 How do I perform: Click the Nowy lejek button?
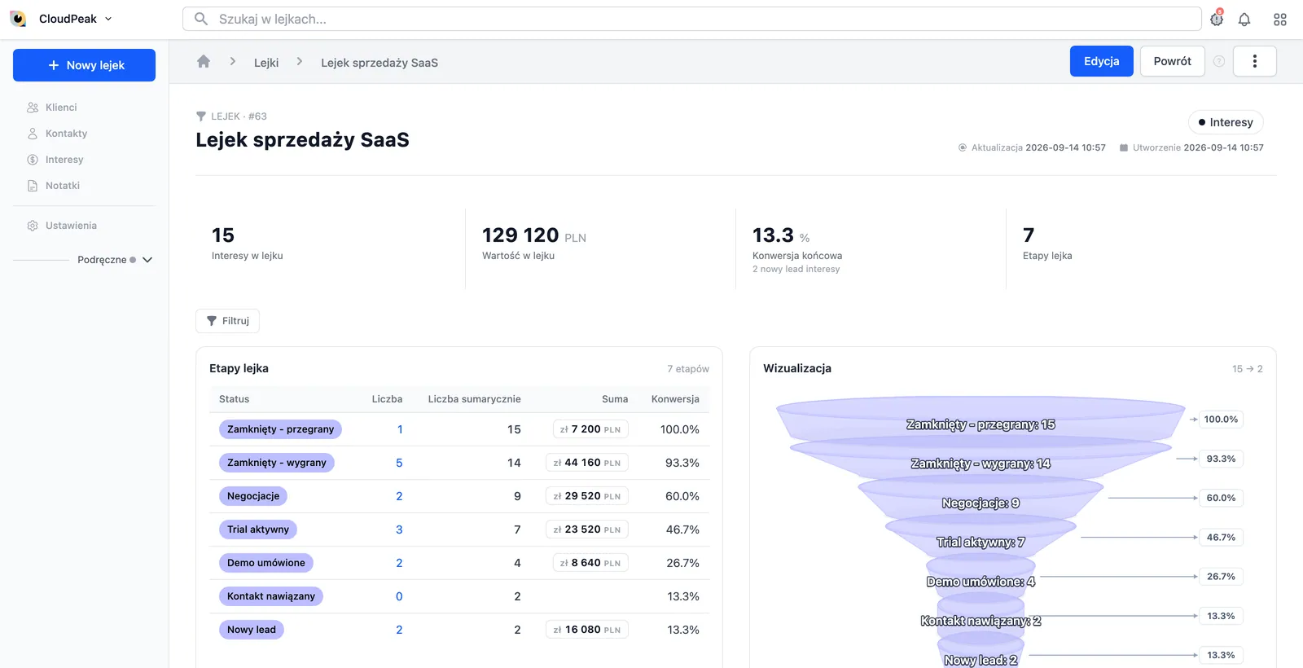tap(84, 65)
